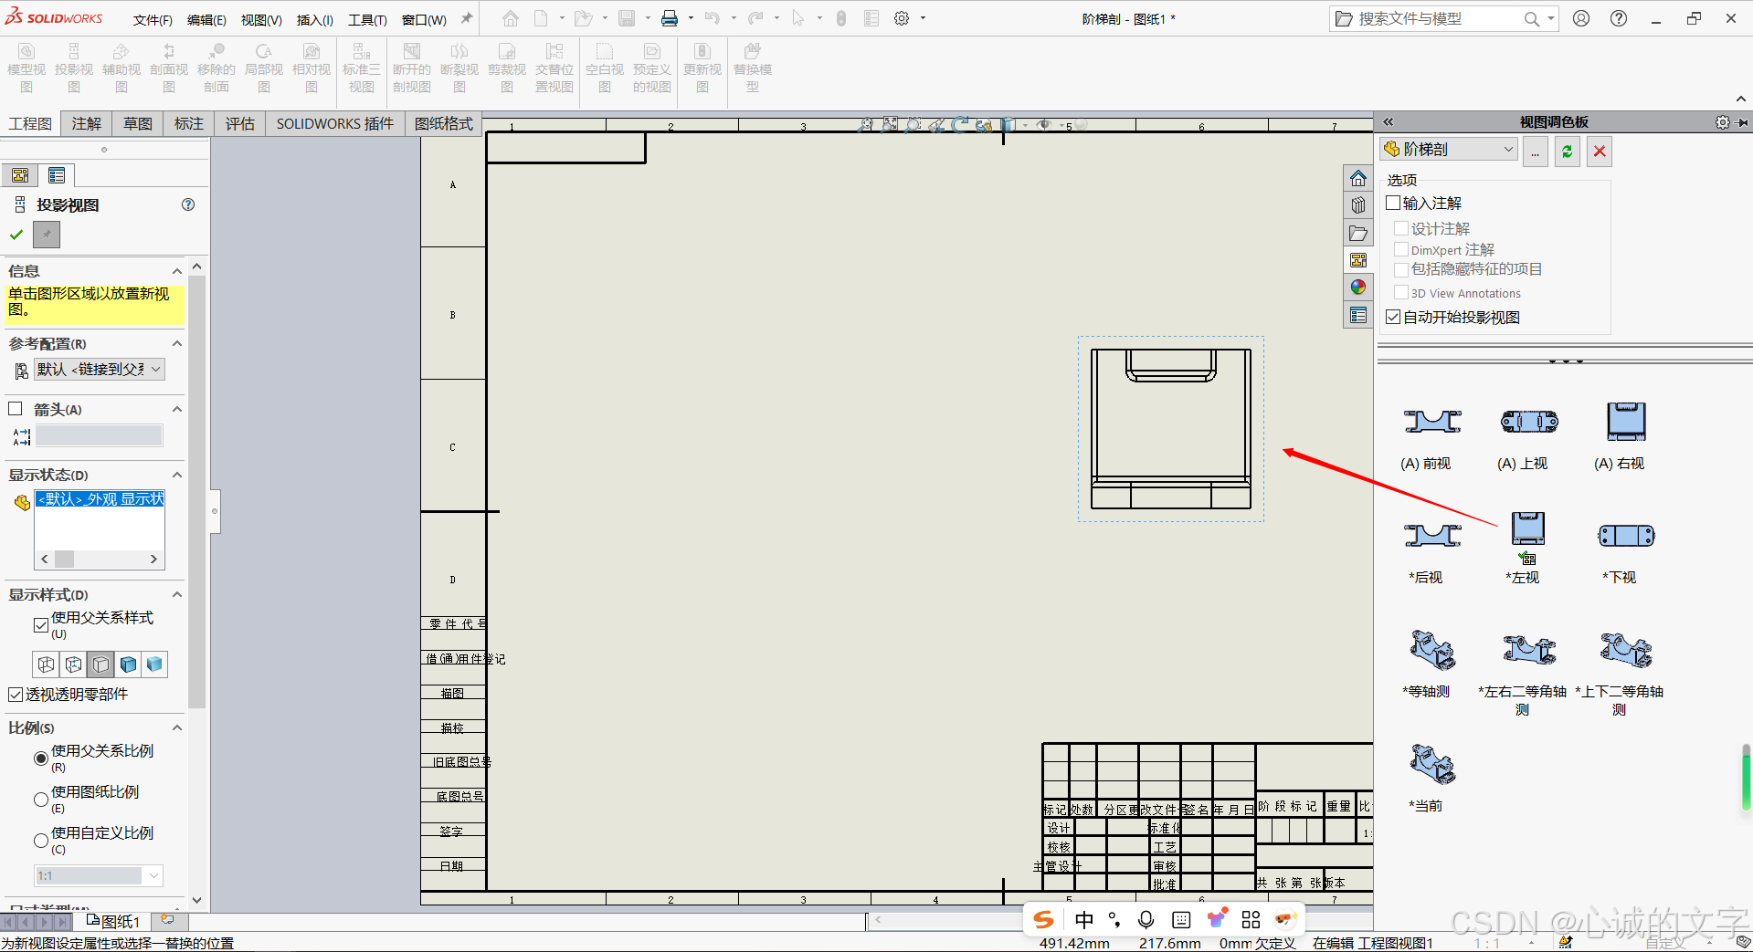Collapse the 参考配置(R) section

click(x=177, y=343)
